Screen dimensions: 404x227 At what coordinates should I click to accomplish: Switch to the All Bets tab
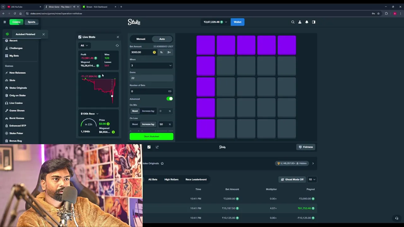[153, 179]
